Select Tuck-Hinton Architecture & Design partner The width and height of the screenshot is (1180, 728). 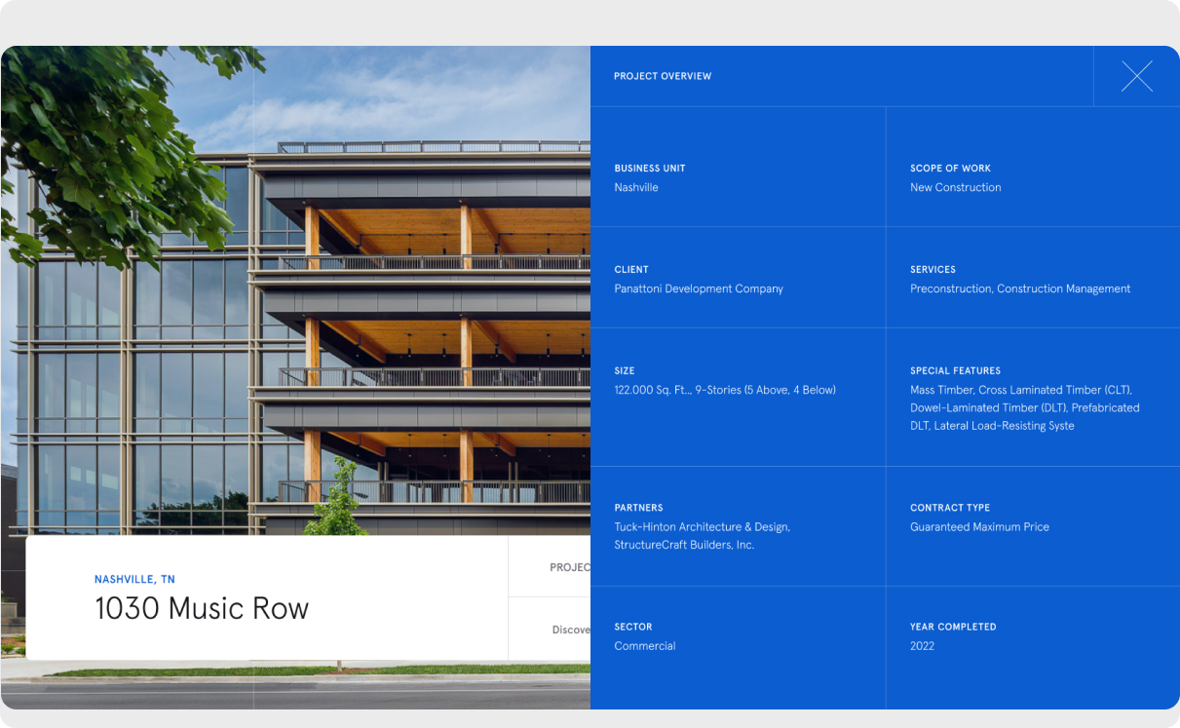click(702, 527)
